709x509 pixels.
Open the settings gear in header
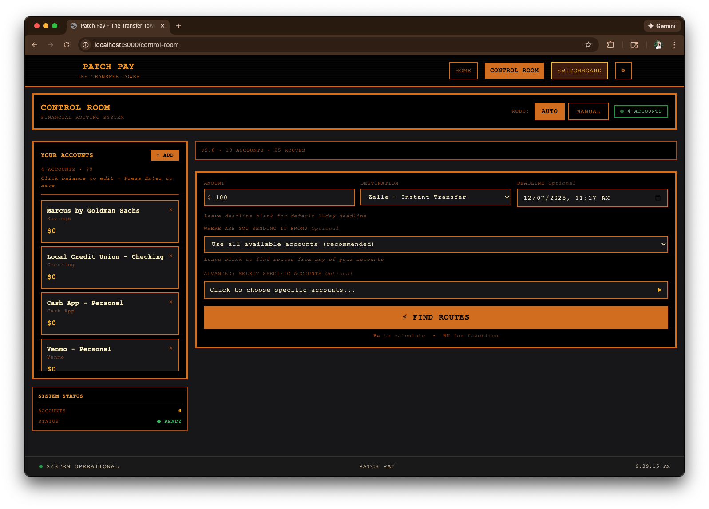623,71
